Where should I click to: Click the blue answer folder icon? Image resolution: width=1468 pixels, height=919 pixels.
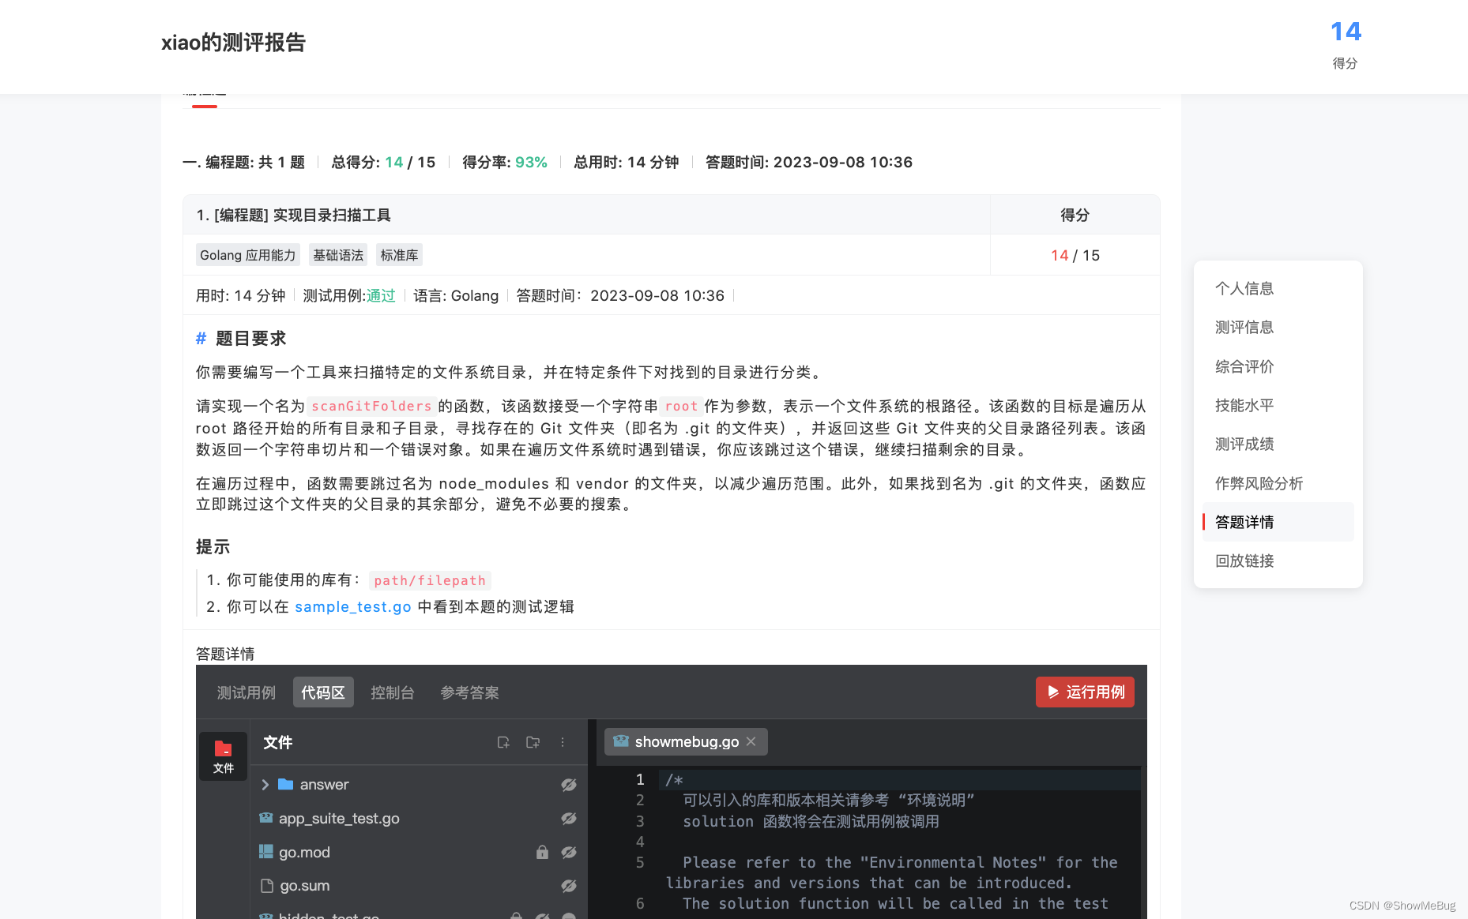click(286, 784)
